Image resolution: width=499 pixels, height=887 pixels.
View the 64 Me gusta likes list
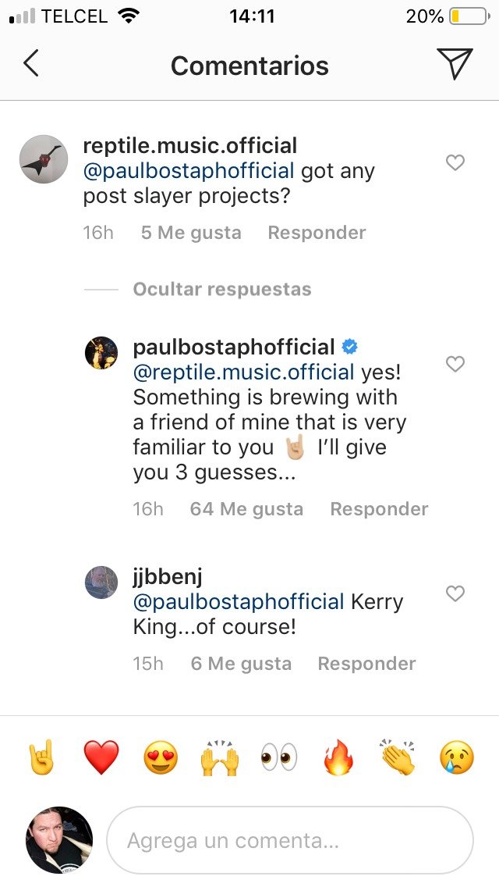pos(246,509)
